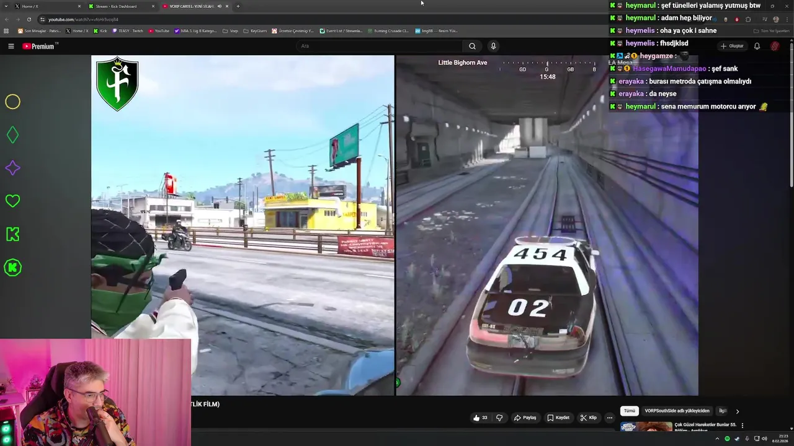
Task: Close the Stream - Kick Dashboard tab
Action: (x=153, y=6)
